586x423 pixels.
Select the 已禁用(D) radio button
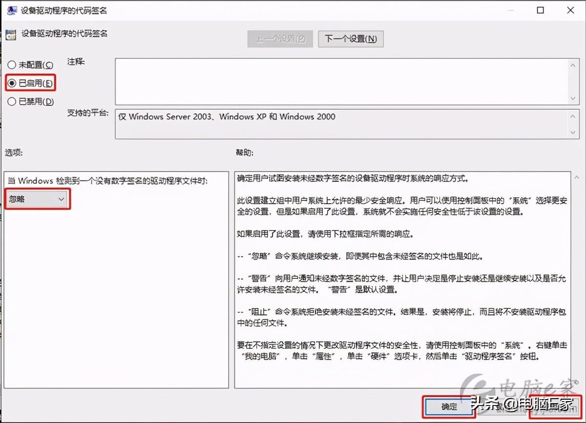point(12,101)
